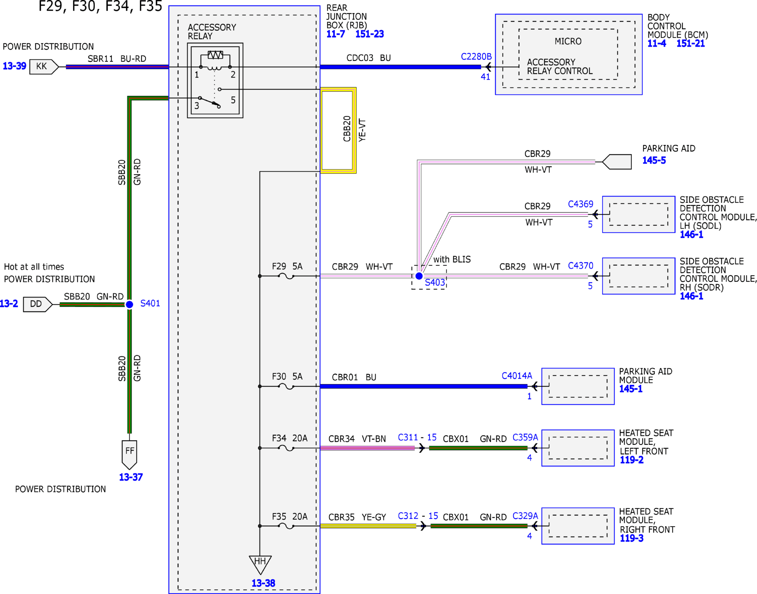Open RJB reference 151-23
The image size is (757, 594).
pyautogui.click(x=370, y=34)
